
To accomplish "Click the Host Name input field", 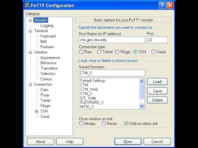I will click(112, 40).
